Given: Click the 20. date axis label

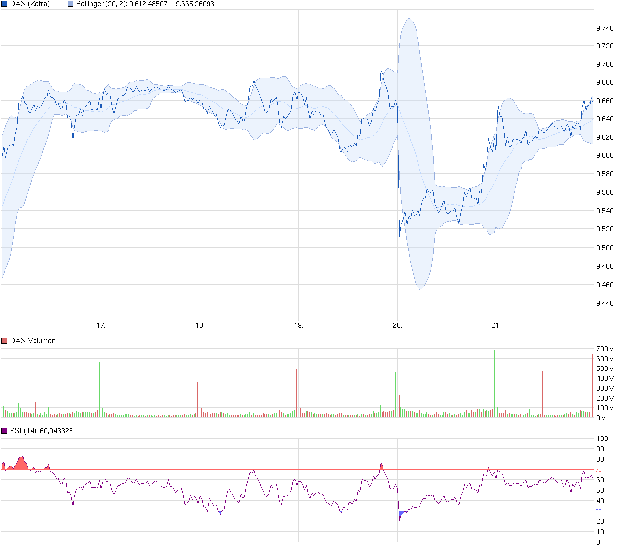Looking at the screenshot, I should tap(397, 325).
